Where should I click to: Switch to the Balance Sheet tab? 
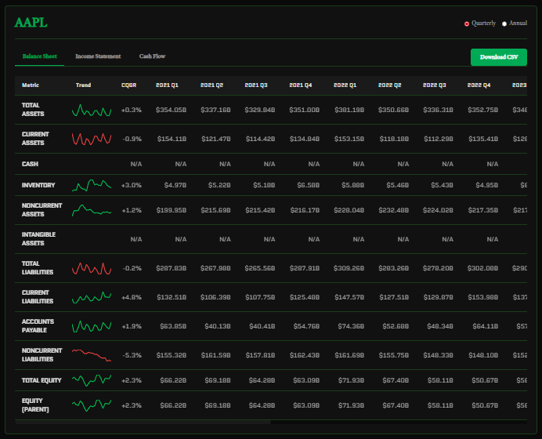point(40,56)
